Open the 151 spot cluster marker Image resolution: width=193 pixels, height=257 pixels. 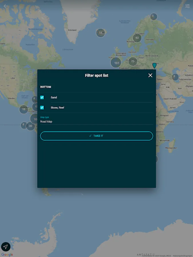[x=116, y=63]
